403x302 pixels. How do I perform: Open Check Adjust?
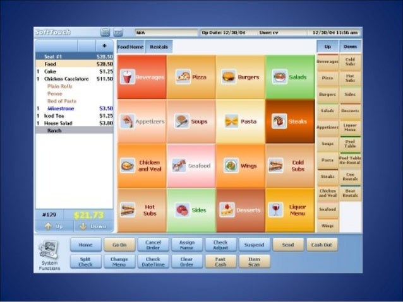click(220, 245)
